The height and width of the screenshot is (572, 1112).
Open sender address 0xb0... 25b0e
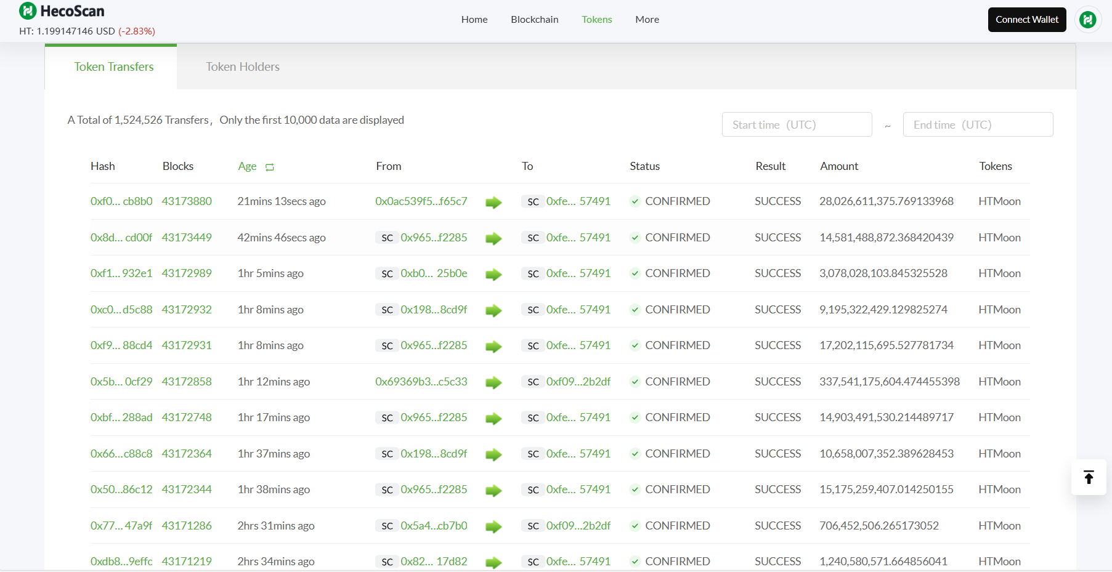(434, 273)
